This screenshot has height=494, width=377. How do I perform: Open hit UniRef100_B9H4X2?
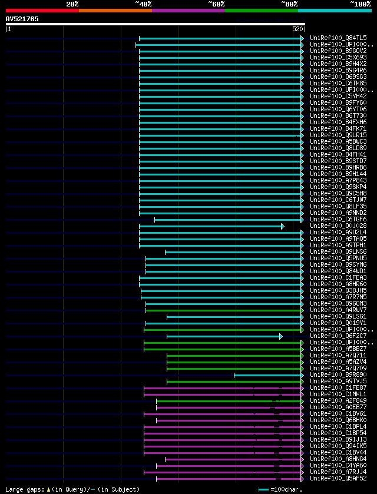[x=338, y=64]
